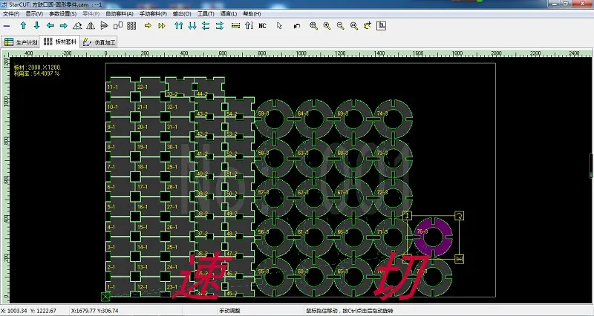Screen dimensions: 594x316
Task: Open the 帮助(H) menu
Action: tap(252, 13)
